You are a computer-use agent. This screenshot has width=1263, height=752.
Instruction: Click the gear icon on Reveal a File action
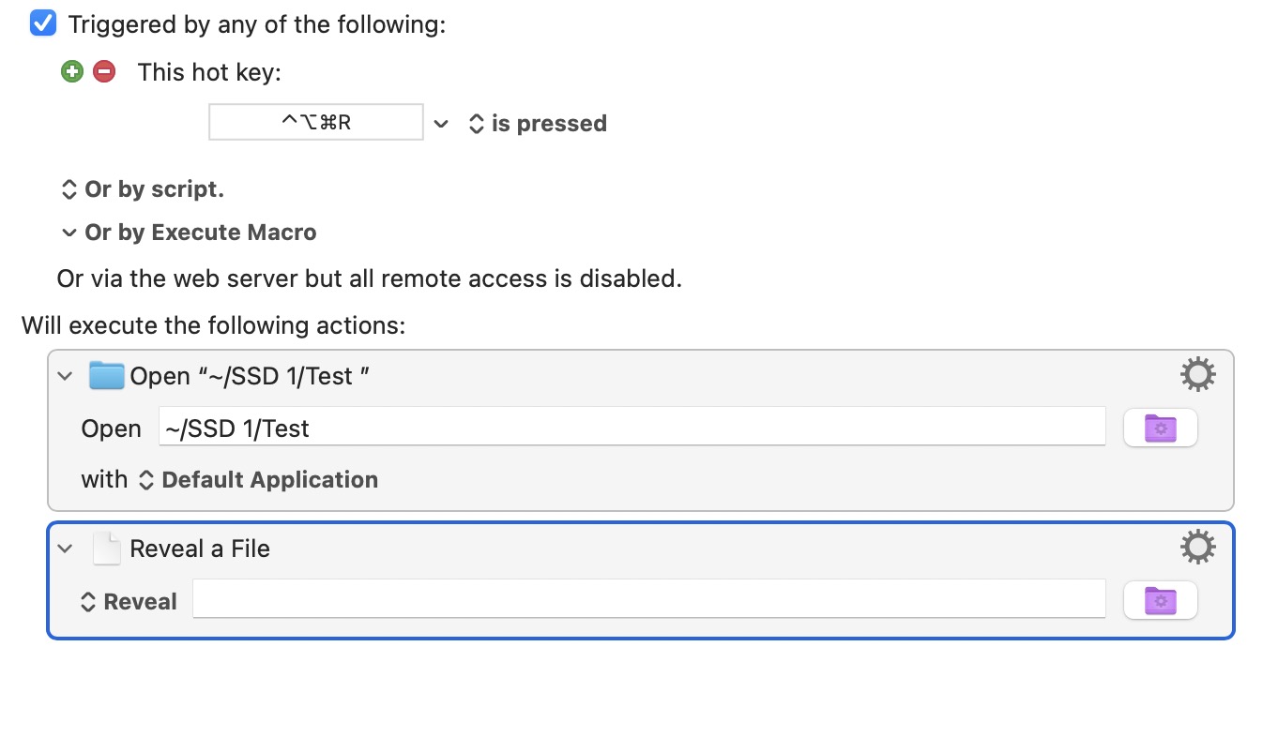coord(1197,548)
